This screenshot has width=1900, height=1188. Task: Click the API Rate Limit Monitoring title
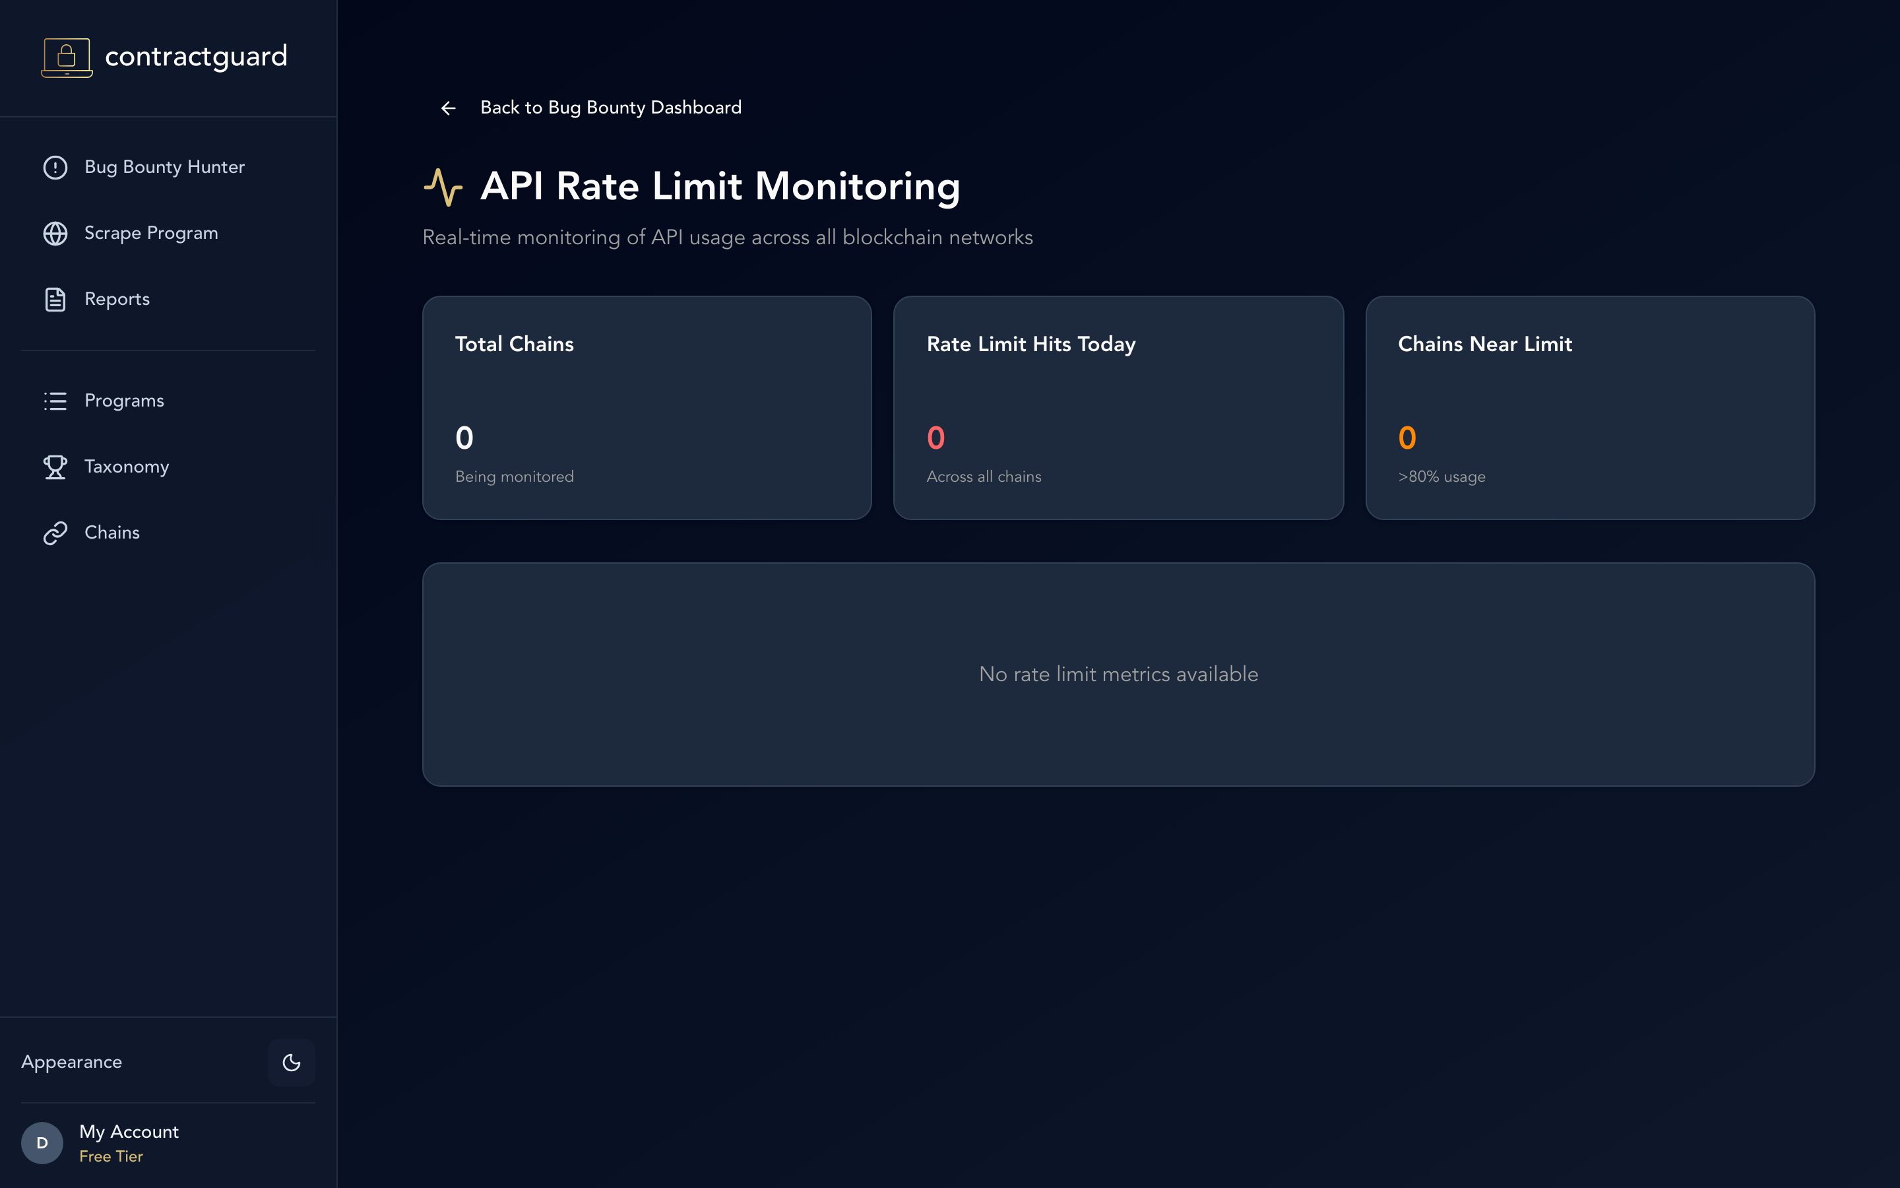[x=720, y=187]
